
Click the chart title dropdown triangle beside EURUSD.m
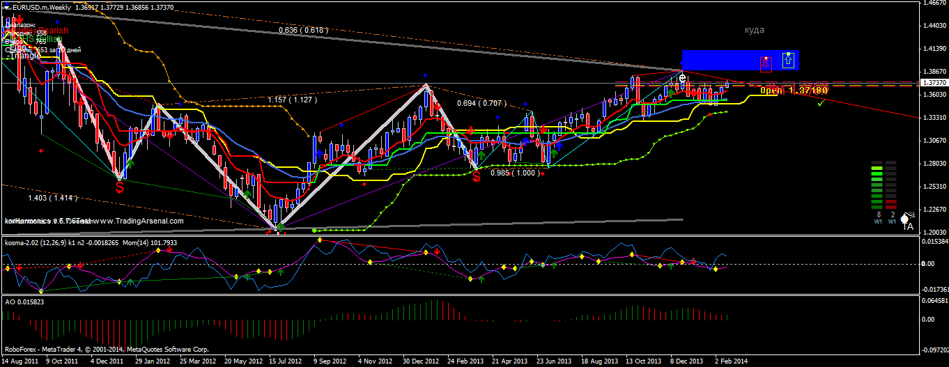click(6, 6)
